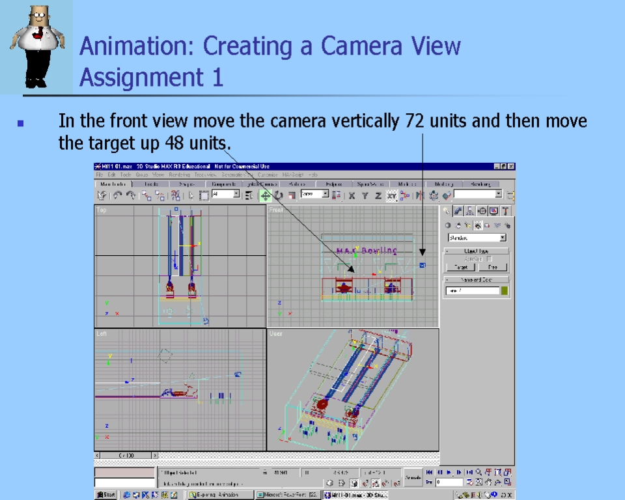Open the Standard camera type dropdown
625x500 pixels.
pos(478,238)
